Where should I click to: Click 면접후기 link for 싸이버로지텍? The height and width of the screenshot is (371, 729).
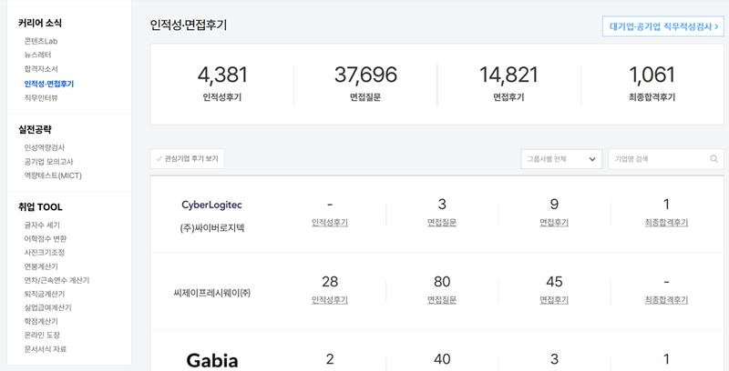(554, 223)
